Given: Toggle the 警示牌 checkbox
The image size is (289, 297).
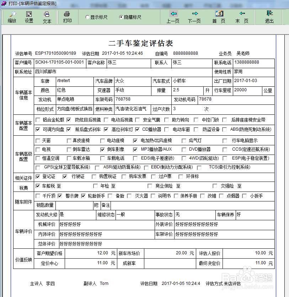Looking at the screenshot, I should click(60, 196).
